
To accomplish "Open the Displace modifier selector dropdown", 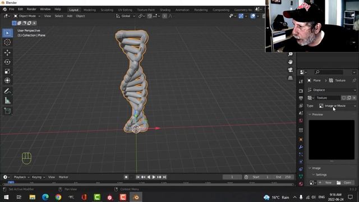I will 332,90.
